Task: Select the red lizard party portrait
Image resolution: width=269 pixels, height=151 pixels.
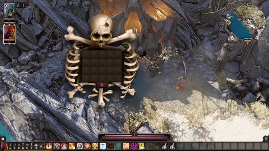Action: [9, 34]
